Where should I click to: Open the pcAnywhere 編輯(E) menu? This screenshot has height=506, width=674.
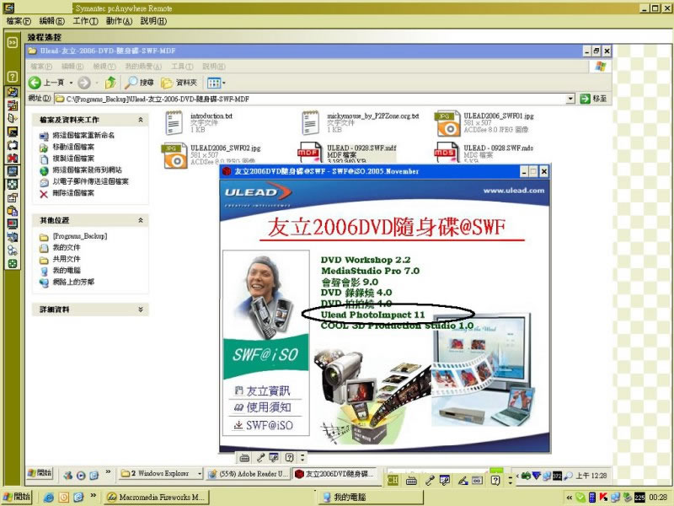[x=52, y=21]
